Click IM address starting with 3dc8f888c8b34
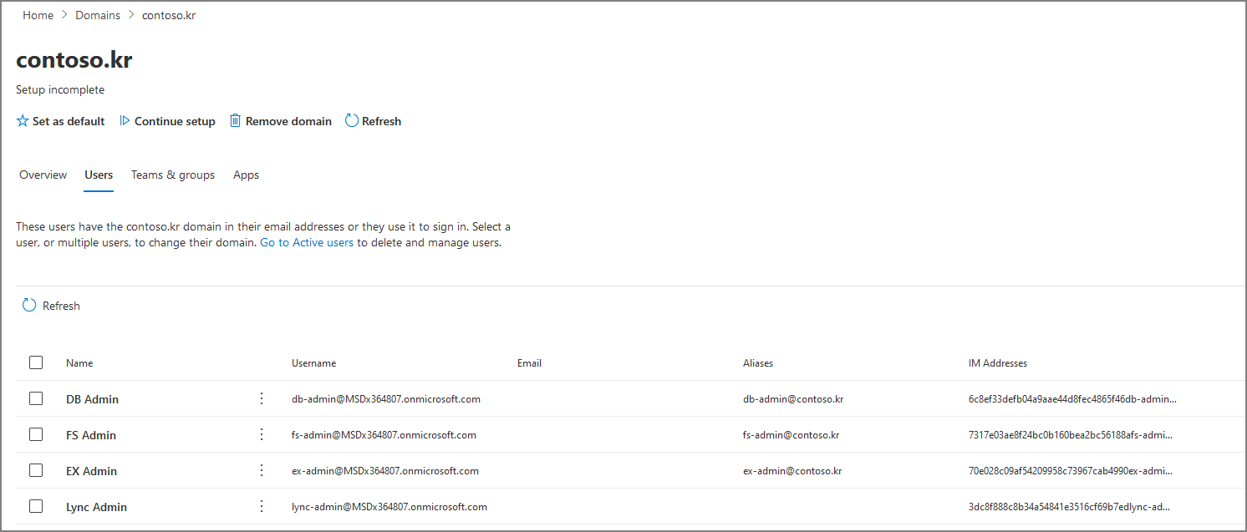 tap(1070, 507)
